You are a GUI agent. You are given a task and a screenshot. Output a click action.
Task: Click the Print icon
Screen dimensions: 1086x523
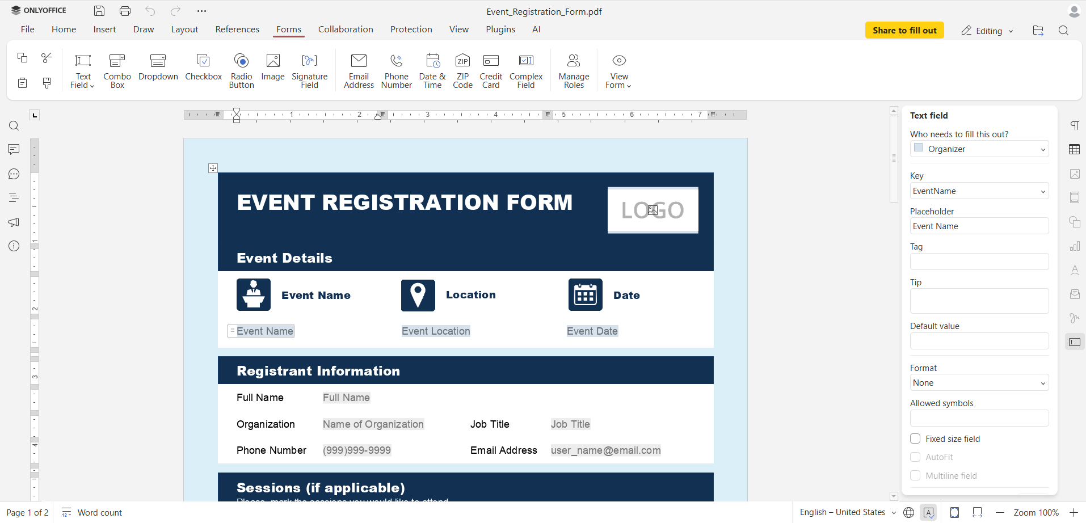coord(125,11)
